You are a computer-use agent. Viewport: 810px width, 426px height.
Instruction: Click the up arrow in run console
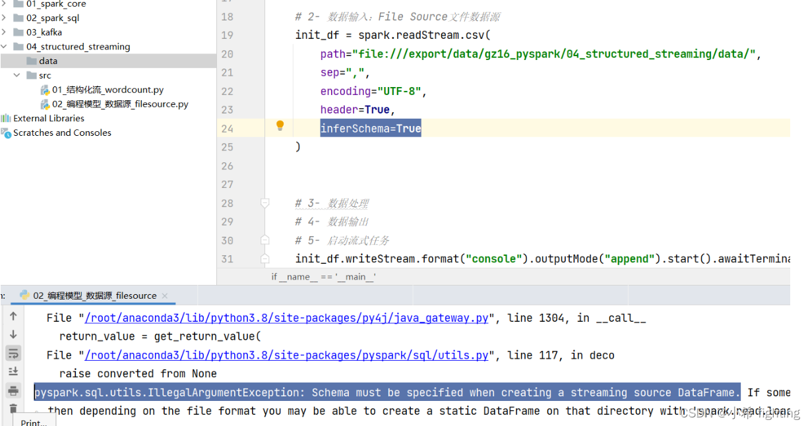pos(13,317)
